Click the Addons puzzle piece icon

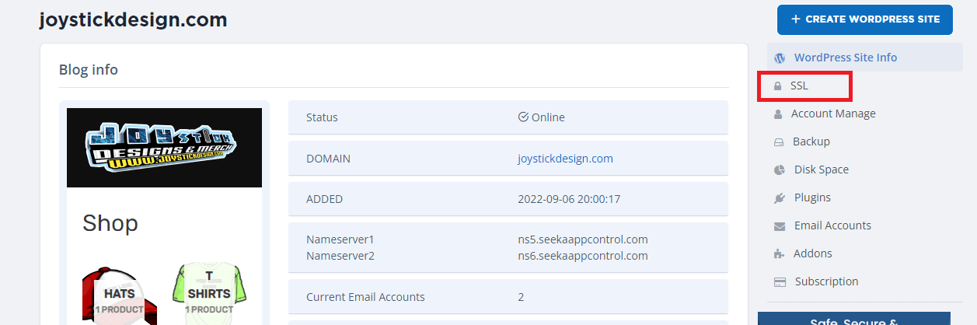click(780, 254)
